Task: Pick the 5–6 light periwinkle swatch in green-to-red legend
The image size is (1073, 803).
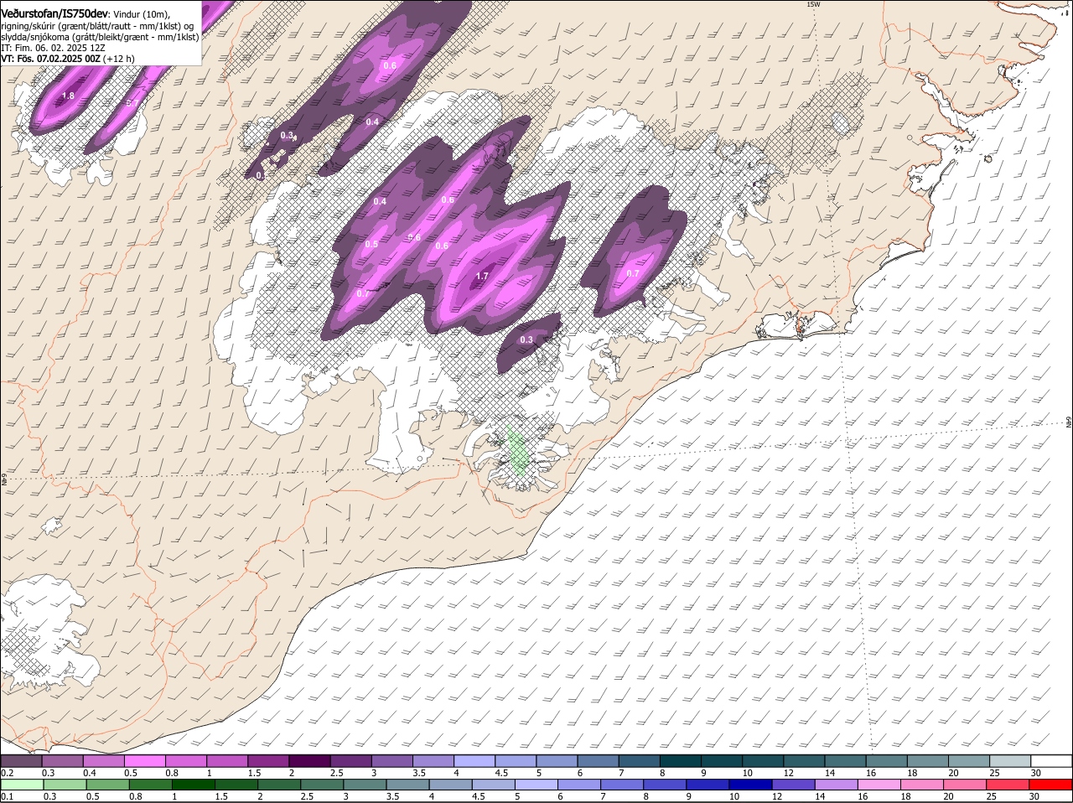Action: 536,785
